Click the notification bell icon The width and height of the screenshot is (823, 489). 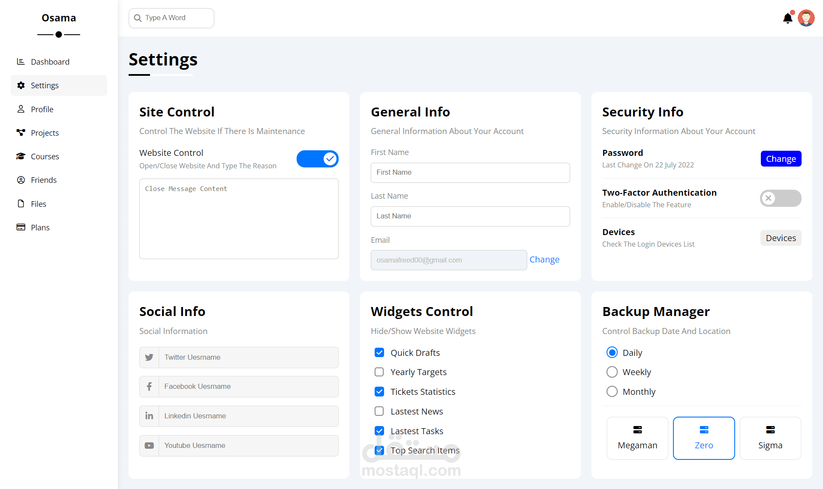[787, 18]
